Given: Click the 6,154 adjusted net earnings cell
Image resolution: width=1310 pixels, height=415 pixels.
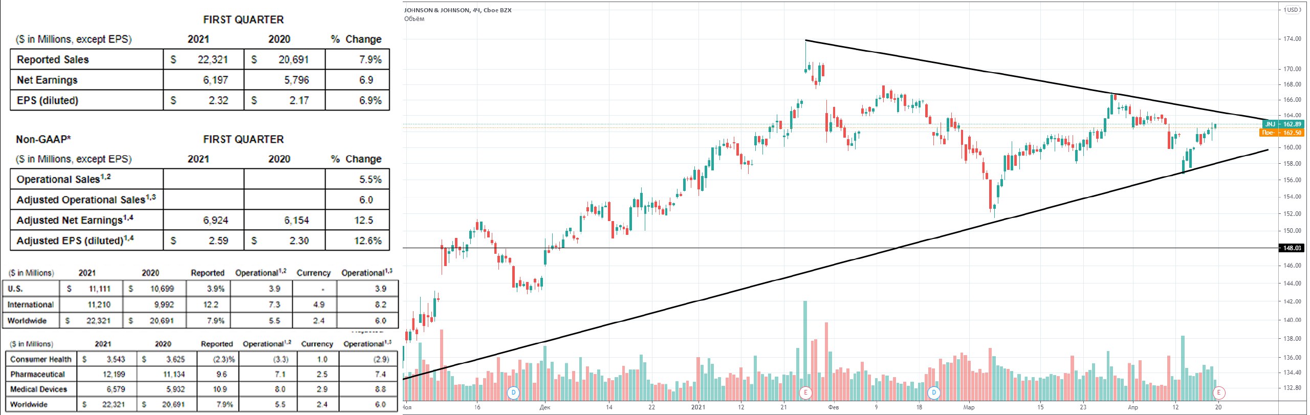Looking at the screenshot, I should click(297, 220).
